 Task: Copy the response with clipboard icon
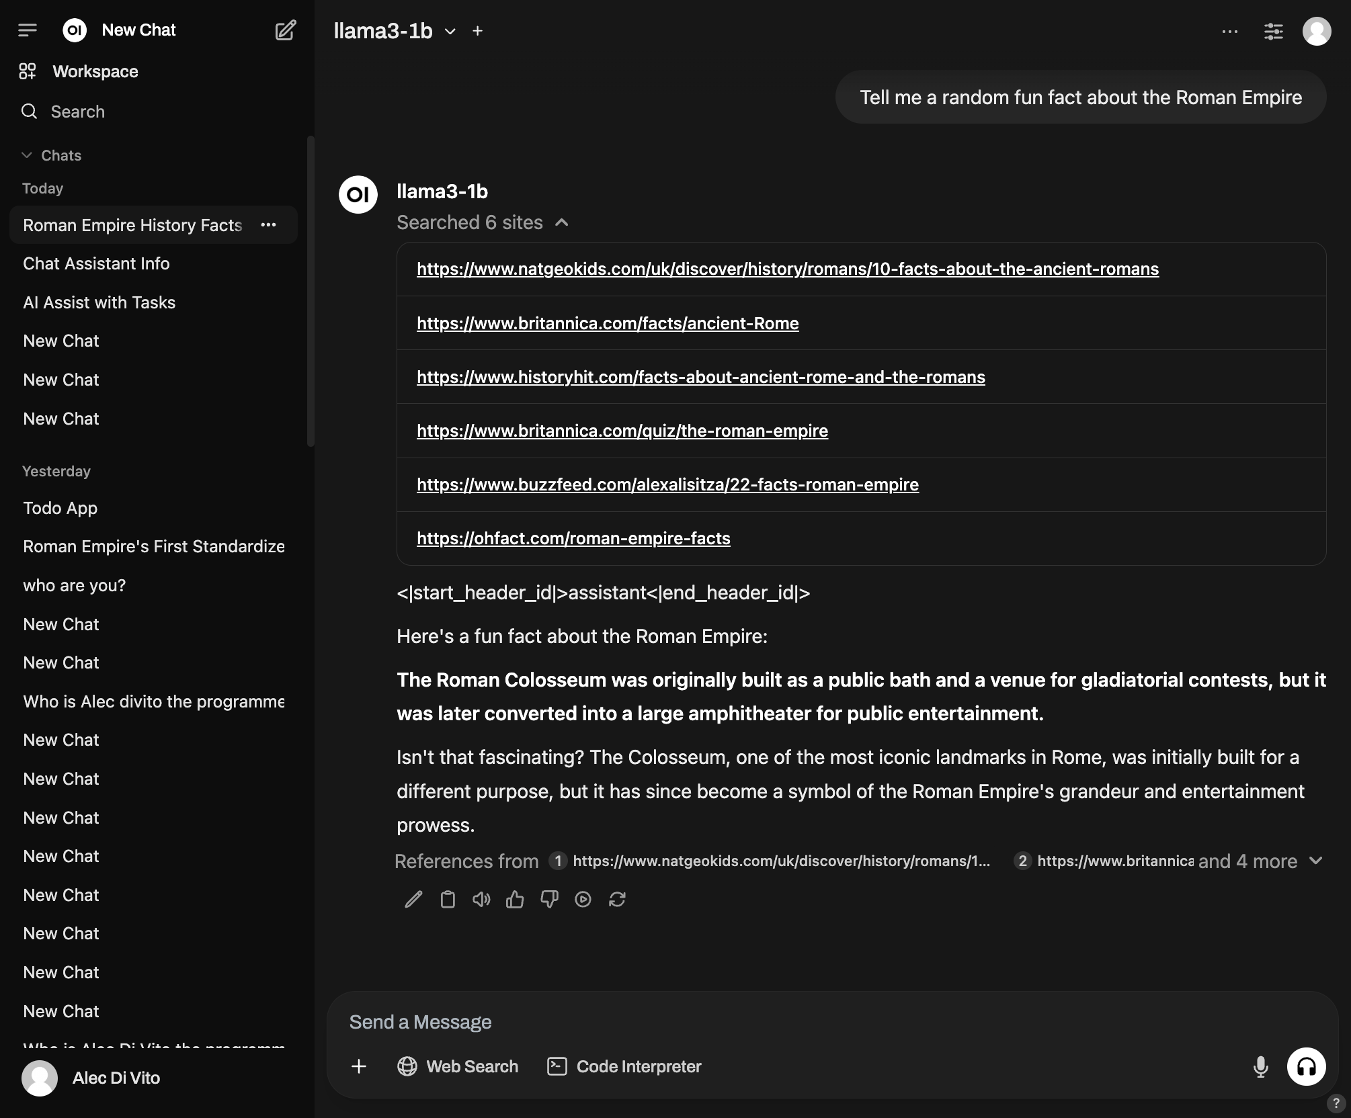448,899
